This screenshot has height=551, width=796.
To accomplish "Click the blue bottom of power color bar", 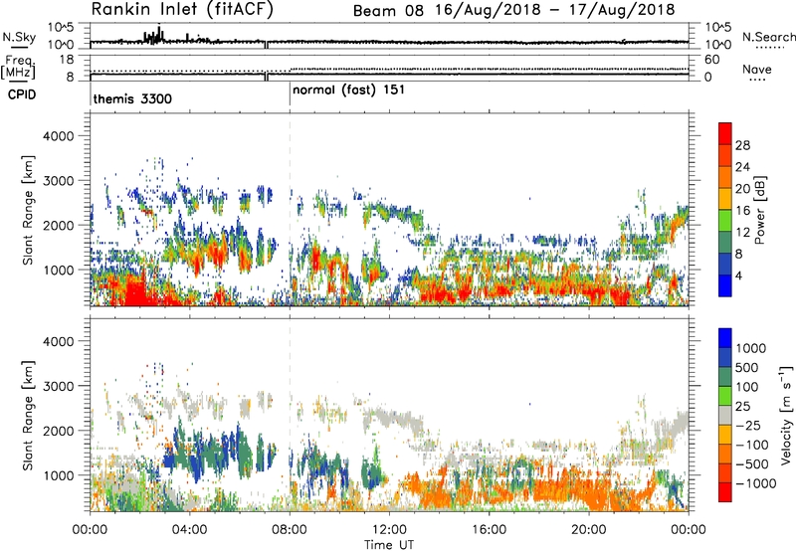I will [725, 285].
